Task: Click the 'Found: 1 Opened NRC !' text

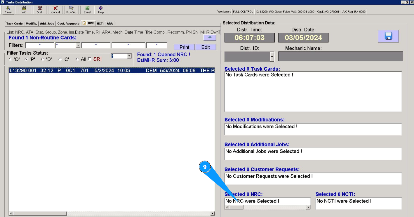Action: click(164, 54)
